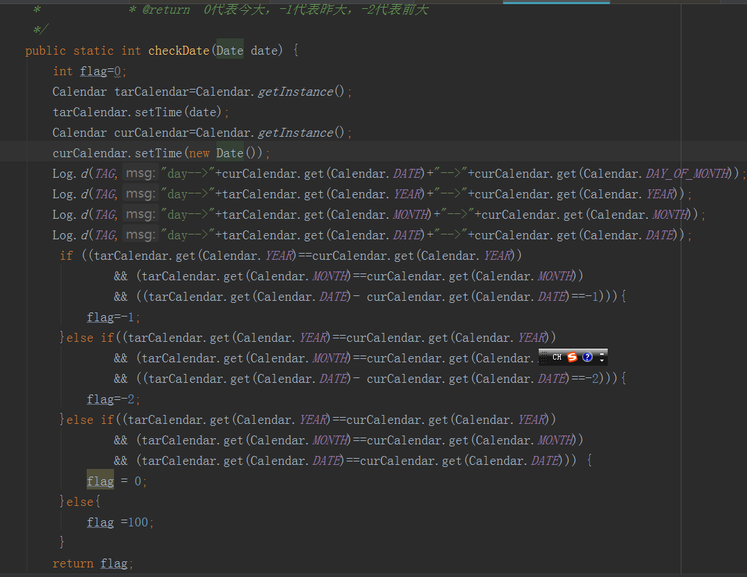This screenshot has width=747, height=577.
Task: Click the @return javadoc tag
Action: pos(166,10)
